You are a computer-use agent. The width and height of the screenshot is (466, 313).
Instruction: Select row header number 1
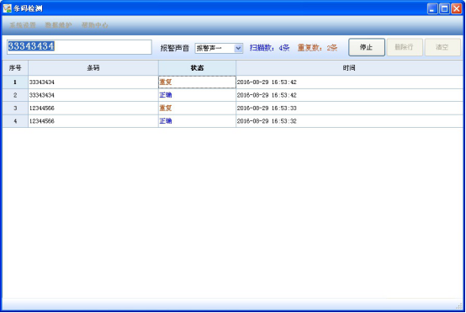(15, 82)
